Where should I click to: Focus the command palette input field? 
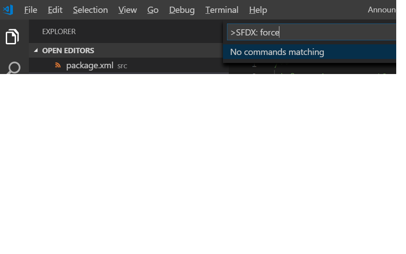[311, 32]
